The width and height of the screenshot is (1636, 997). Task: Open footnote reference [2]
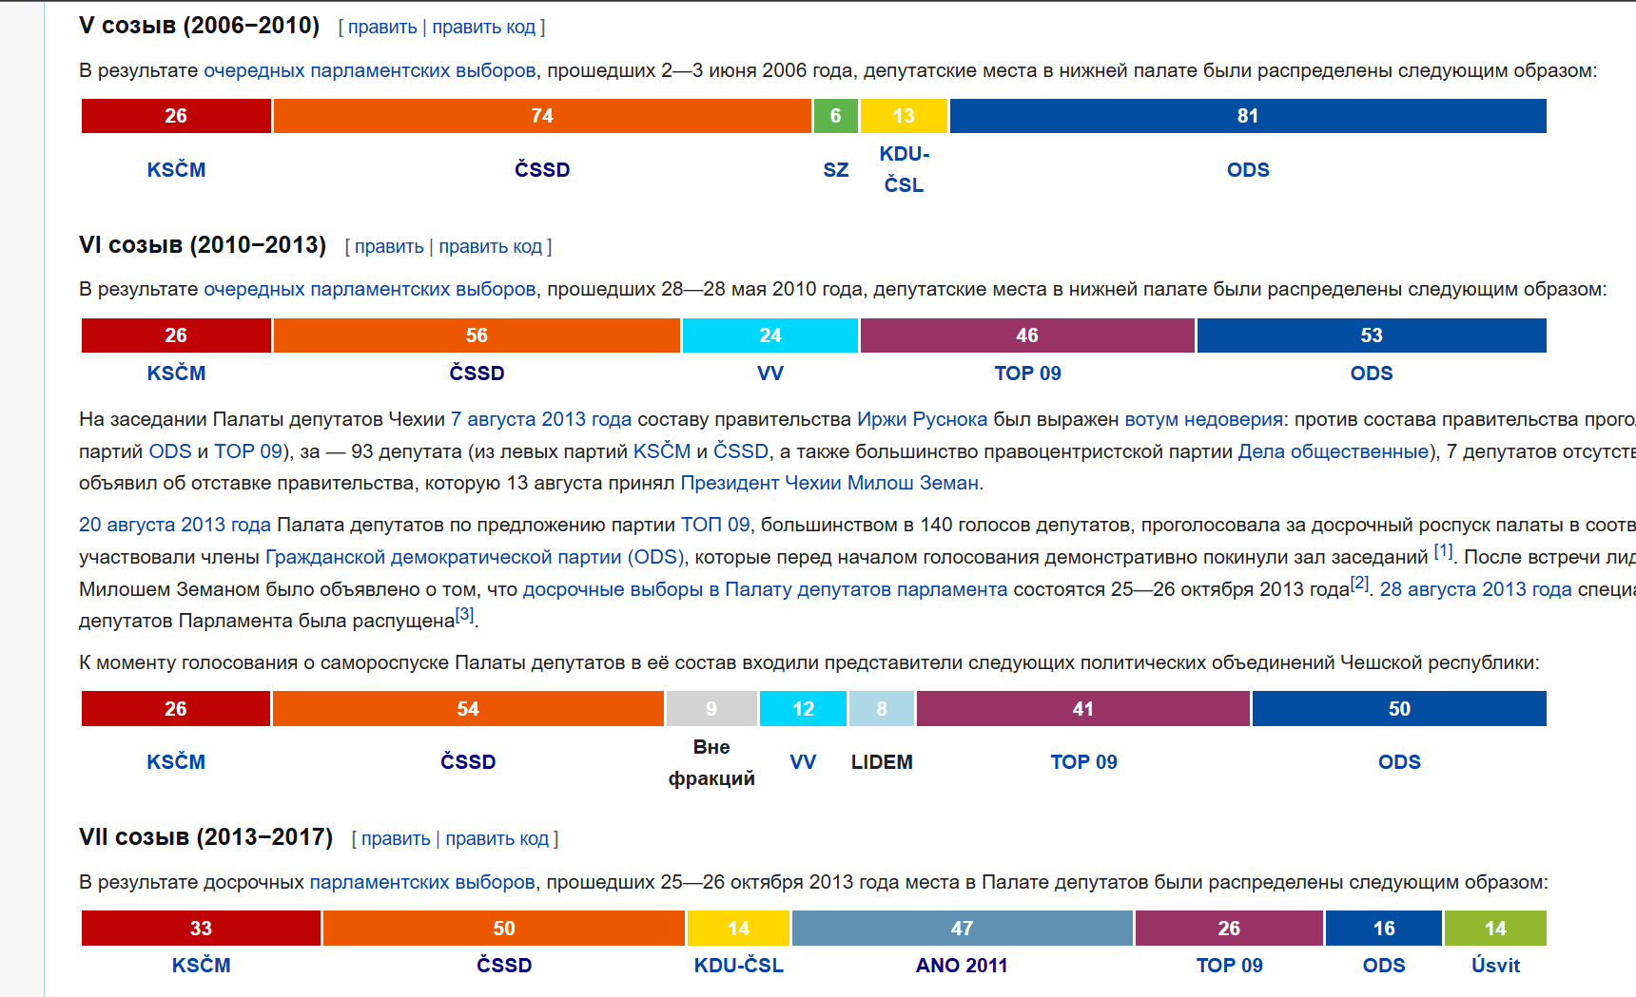pos(1360,583)
